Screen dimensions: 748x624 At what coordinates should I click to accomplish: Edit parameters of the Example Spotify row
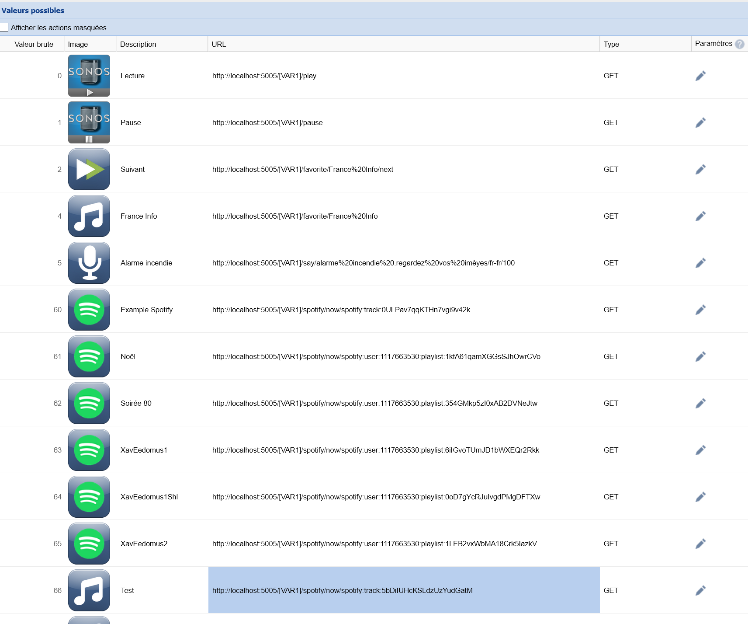coord(700,310)
